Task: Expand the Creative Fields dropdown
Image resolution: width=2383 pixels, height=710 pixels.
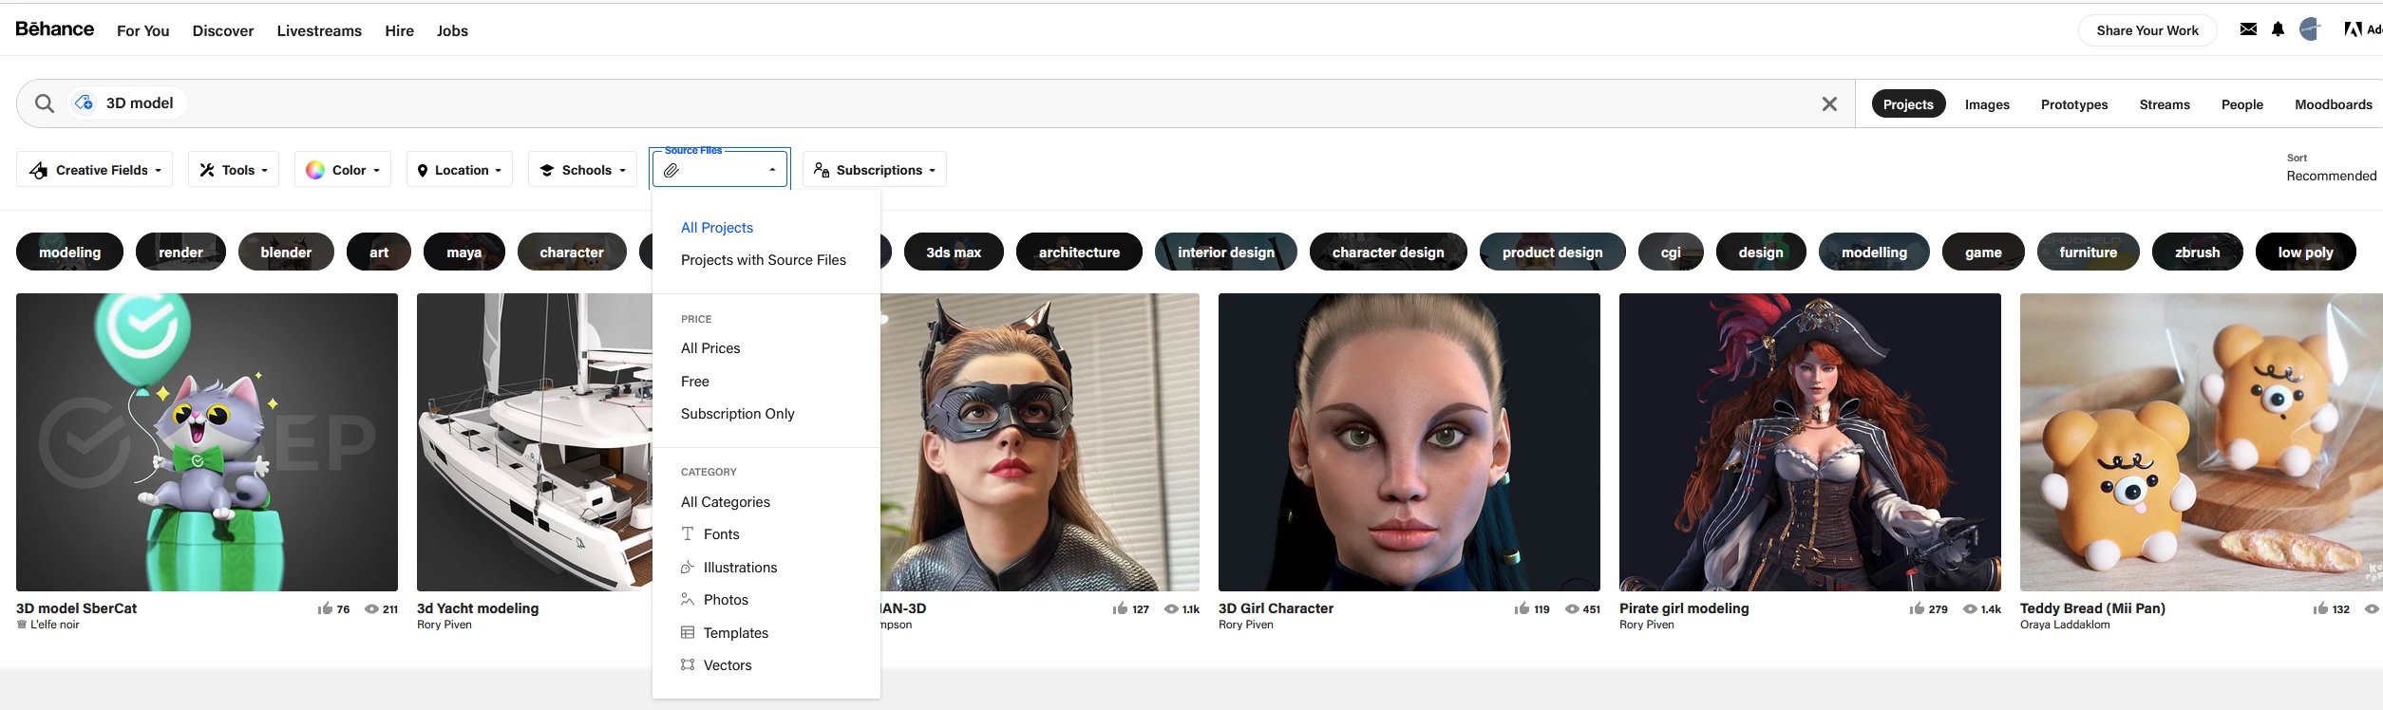Action: pos(94,170)
